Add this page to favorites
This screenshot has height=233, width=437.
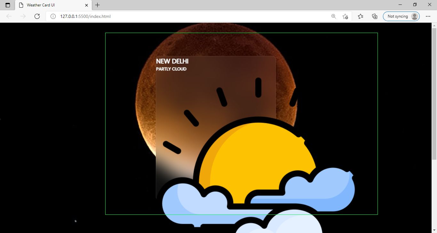click(x=345, y=16)
